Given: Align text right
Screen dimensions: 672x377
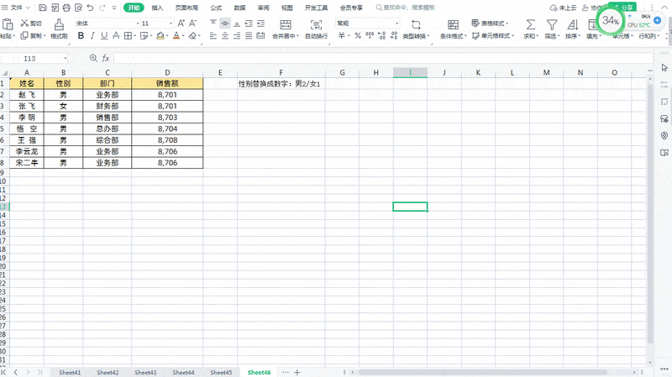Looking at the screenshot, I should tap(237, 36).
